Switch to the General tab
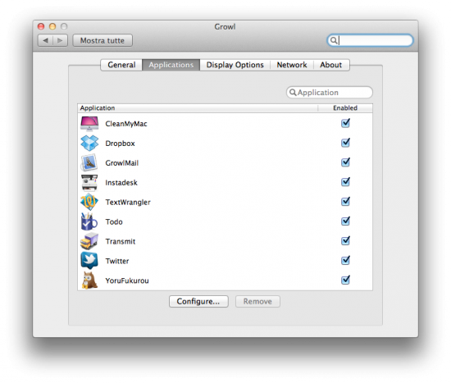This screenshot has height=383, width=451. pos(121,65)
